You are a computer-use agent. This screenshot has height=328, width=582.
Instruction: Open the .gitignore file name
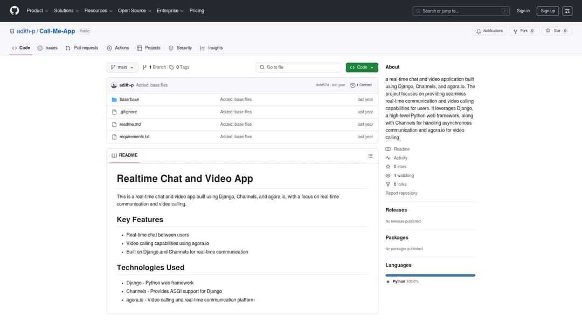[128, 112]
